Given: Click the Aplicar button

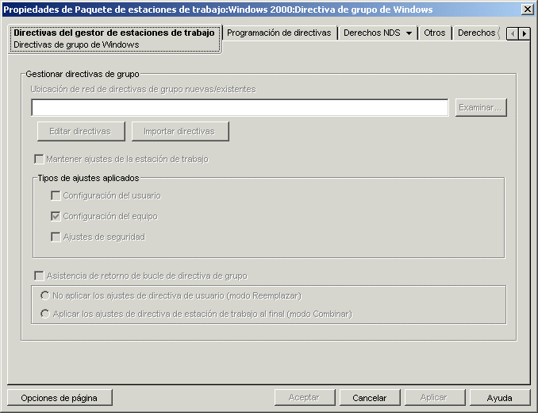Looking at the screenshot, I should [x=435, y=398].
